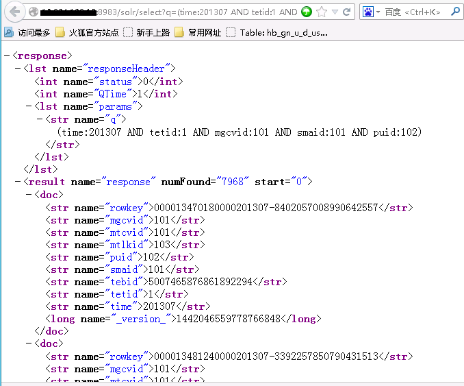
Task: Click the mgcvid 101 line in second doc
Action: [x=125, y=369]
